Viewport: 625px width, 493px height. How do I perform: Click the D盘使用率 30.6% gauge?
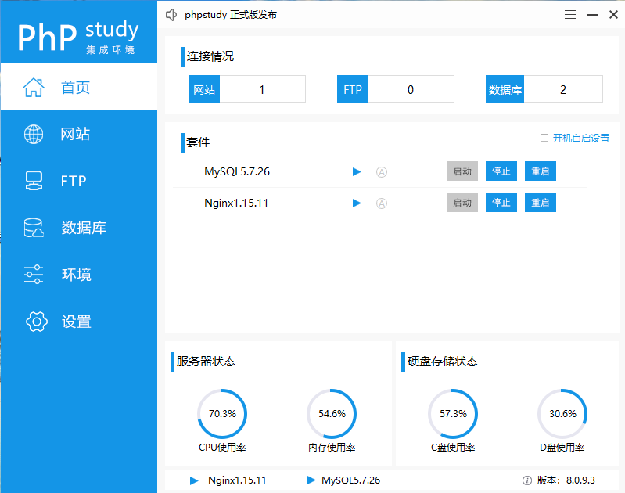(x=562, y=414)
